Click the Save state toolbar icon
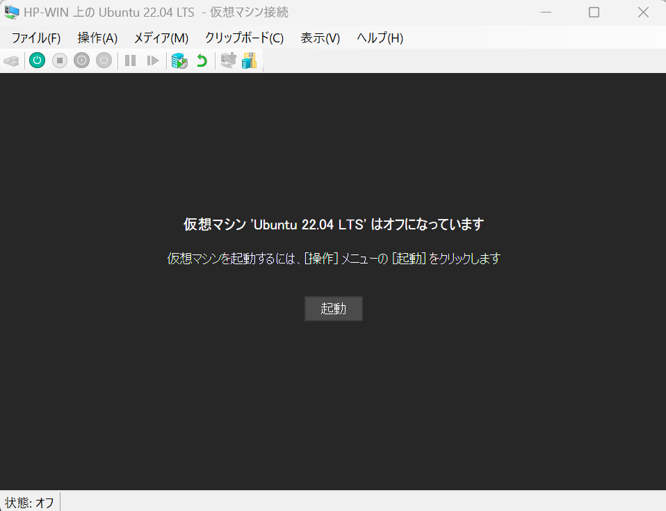666x511 pixels. (104, 60)
